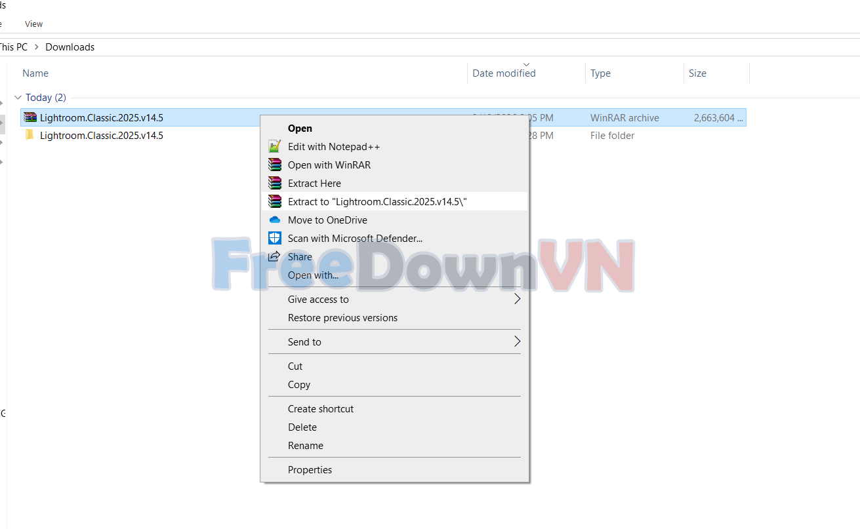The width and height of the screenshot is (860, 529).
Task: Click the Notepad++ icon beside Edit with Notepad++
Action: point(275,146)
